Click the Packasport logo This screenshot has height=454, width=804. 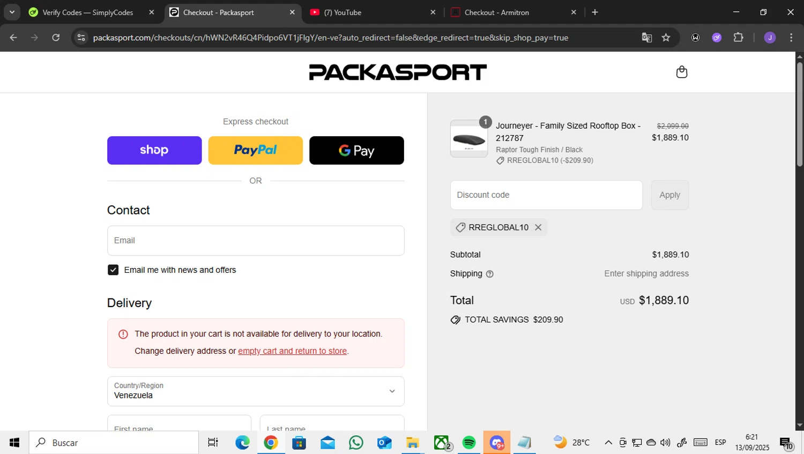[x=398, y=72]
